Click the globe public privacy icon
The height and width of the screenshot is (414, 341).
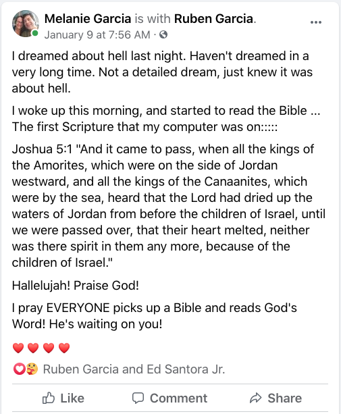pos(163,34)
